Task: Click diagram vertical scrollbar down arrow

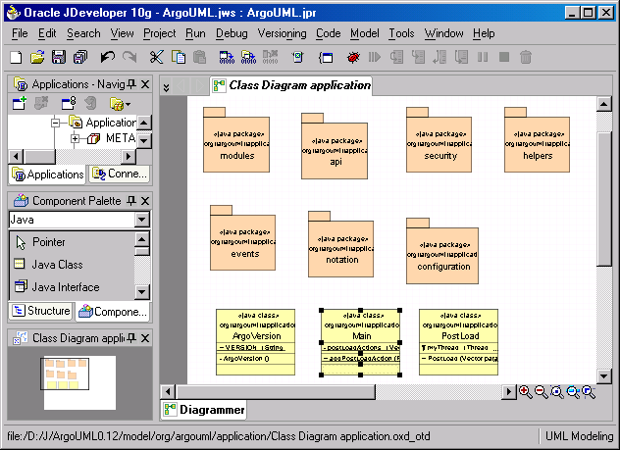Action: [x=603, y=376]
